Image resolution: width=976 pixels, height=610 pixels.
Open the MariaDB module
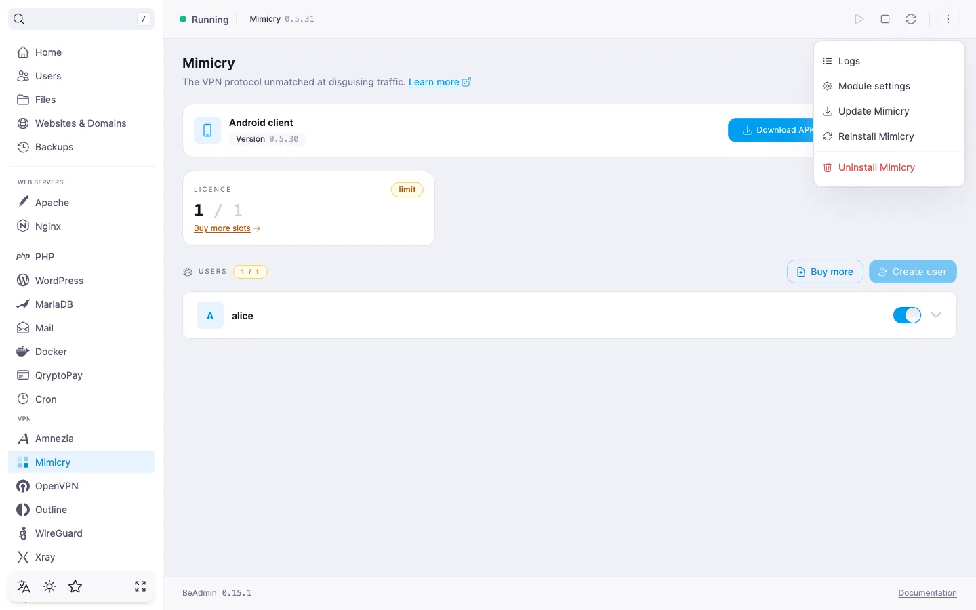coord(81,304)
